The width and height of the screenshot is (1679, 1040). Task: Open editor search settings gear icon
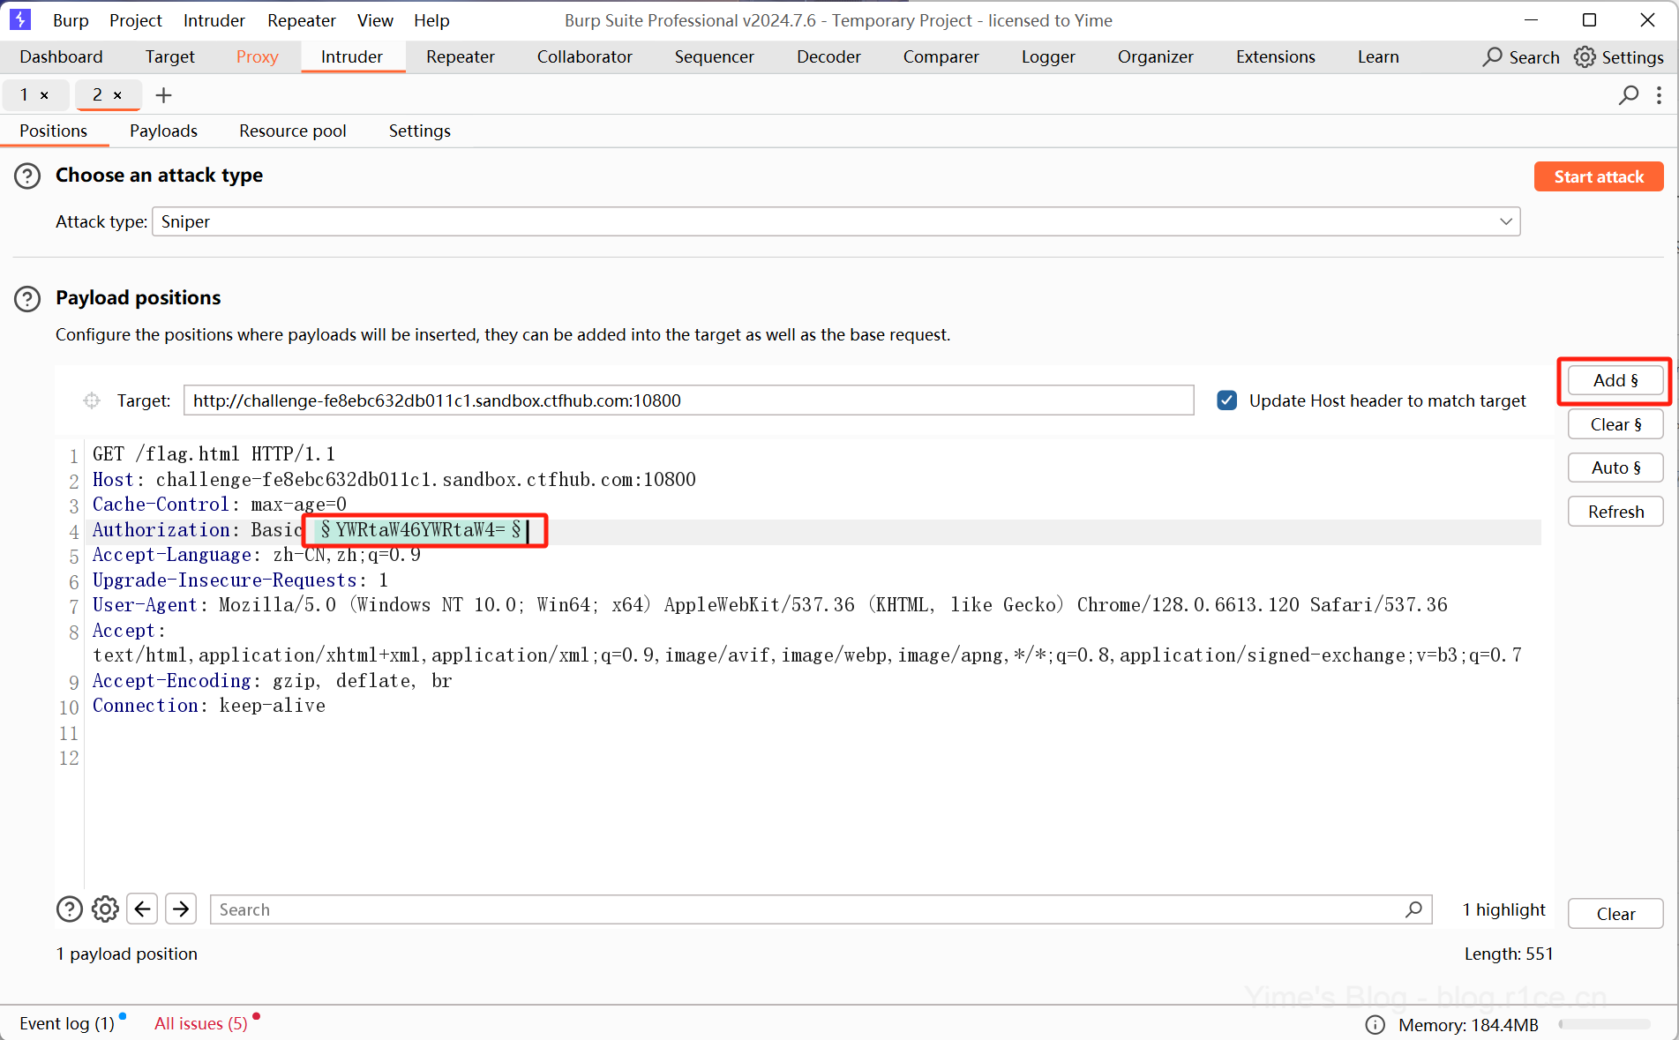click(105, 909)
